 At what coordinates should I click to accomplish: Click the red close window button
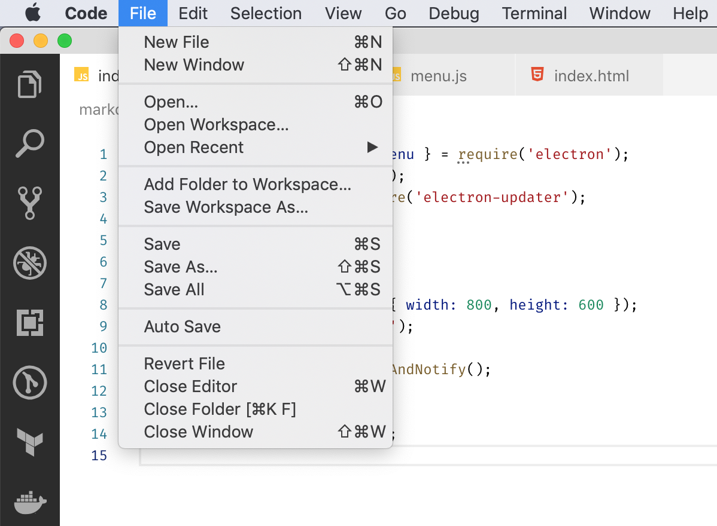(x=17, y=41)
